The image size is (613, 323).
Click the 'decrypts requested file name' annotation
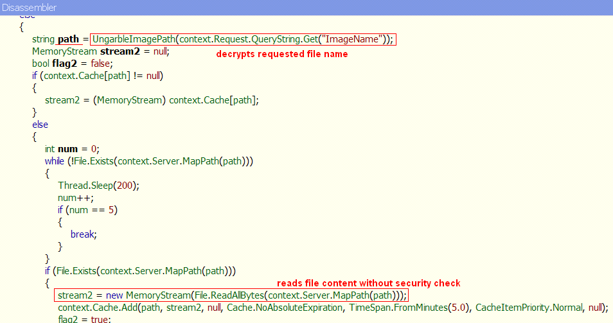click(281, 55)
